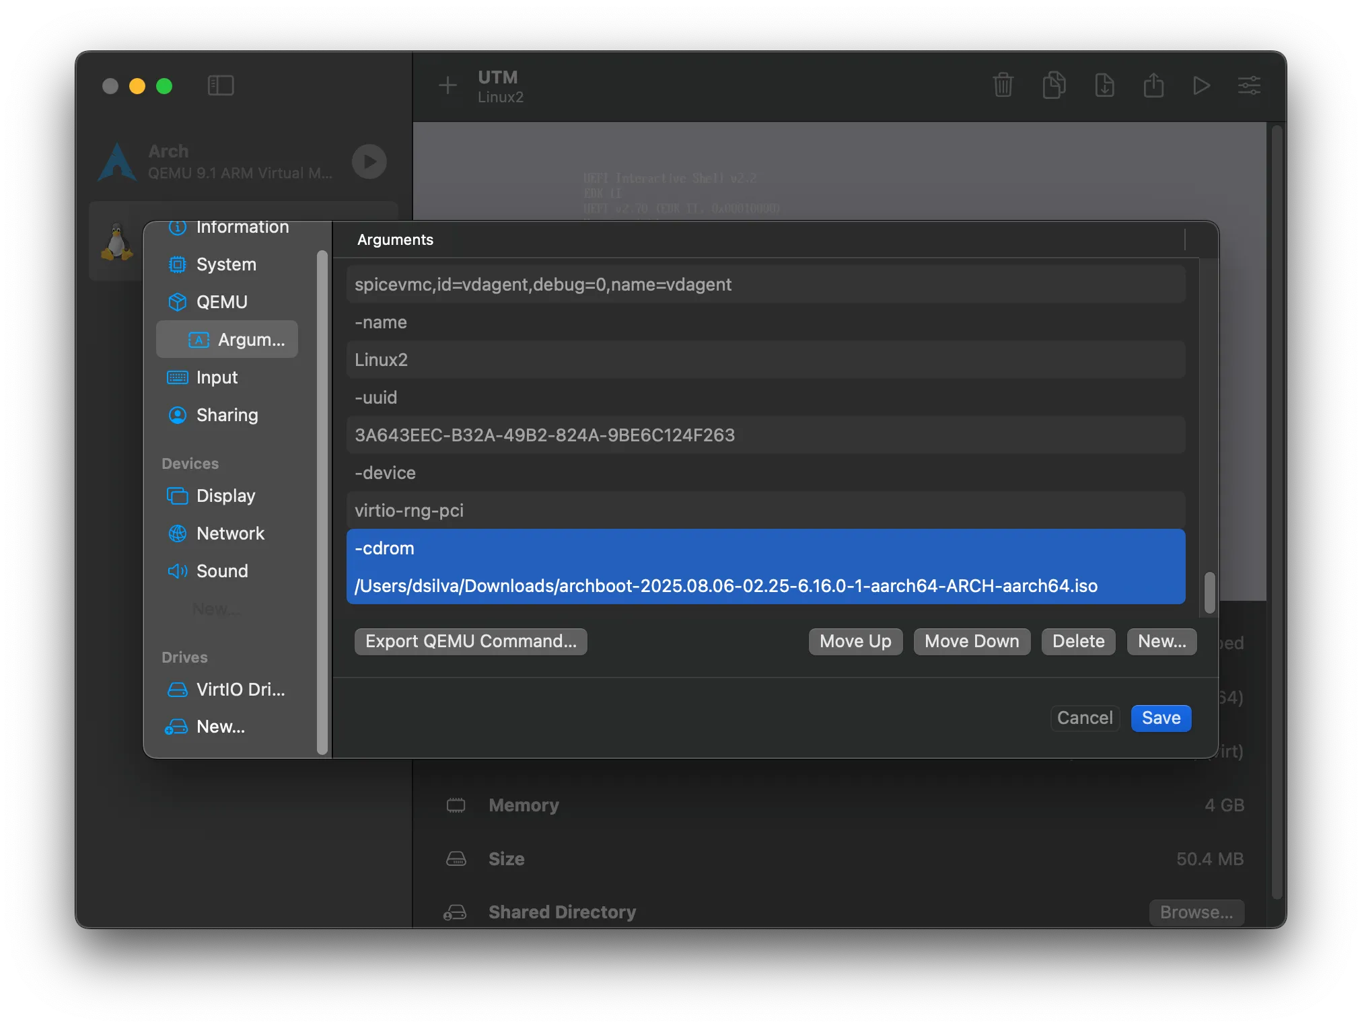Screen dimensions: 1362x1028
Task: Click Browse... for Shared Directory
Action: (1196, 912)
